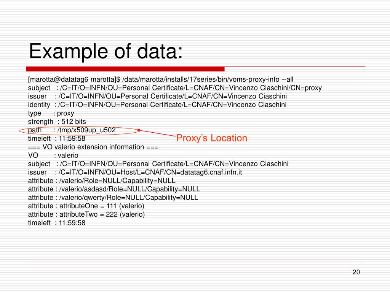Viewport: 390px width, 292px height.
Task: Select the 'type : proxy' line
Action: [51, 113]
